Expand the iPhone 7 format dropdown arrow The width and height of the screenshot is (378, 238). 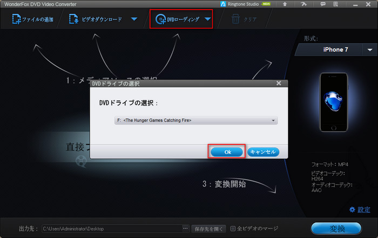click(370, 50)
